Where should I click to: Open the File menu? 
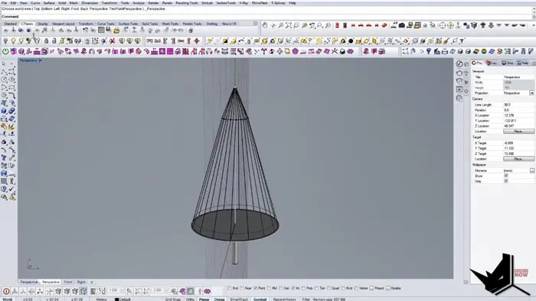[x=4, y=3]
